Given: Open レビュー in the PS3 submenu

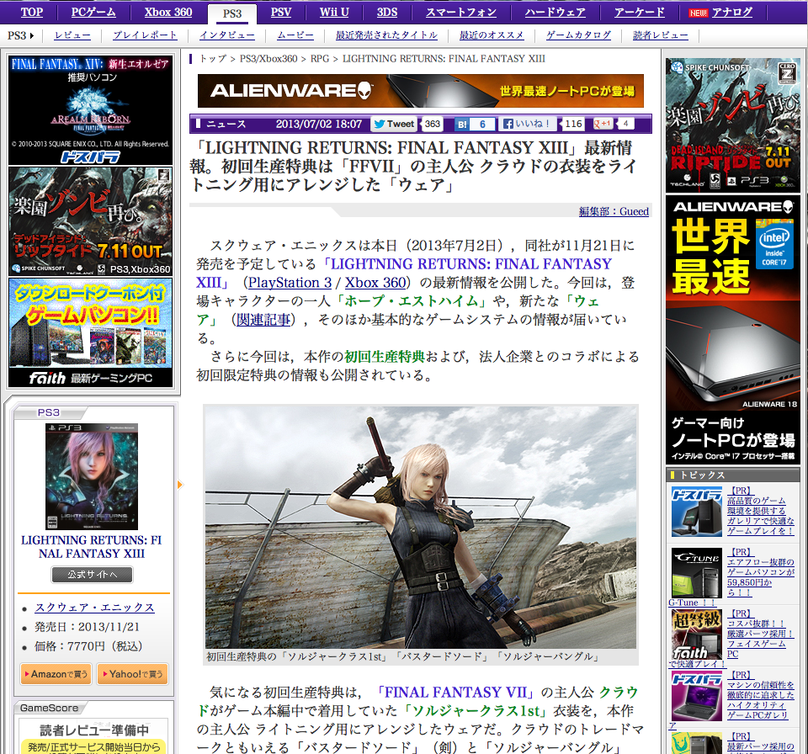Looking at the screenshot, I should (72, 35).
